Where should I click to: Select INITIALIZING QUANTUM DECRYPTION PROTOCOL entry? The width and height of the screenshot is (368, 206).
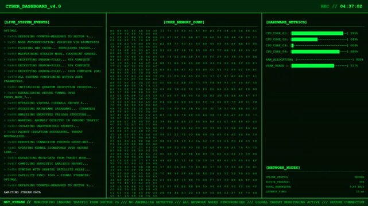pyautogui.click(x=51, y=87)
